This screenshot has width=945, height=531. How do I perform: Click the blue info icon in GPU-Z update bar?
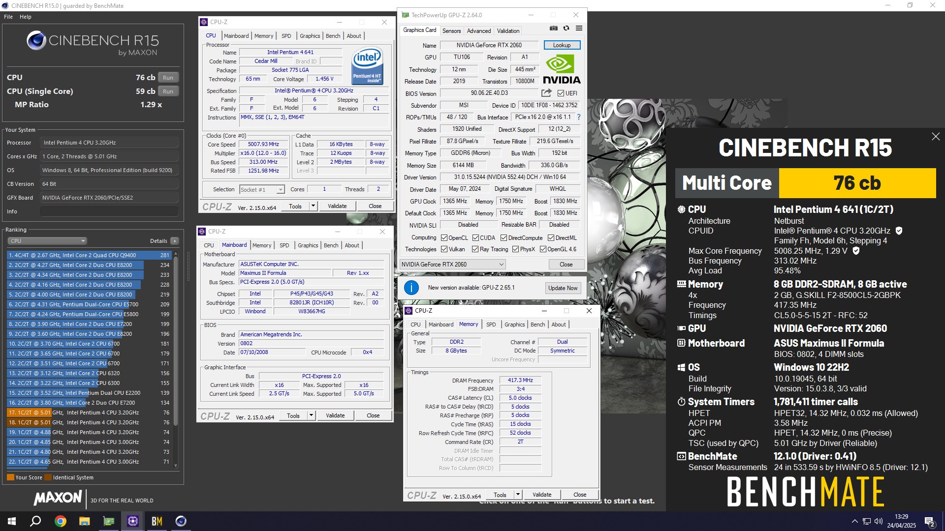click(411, 288)
